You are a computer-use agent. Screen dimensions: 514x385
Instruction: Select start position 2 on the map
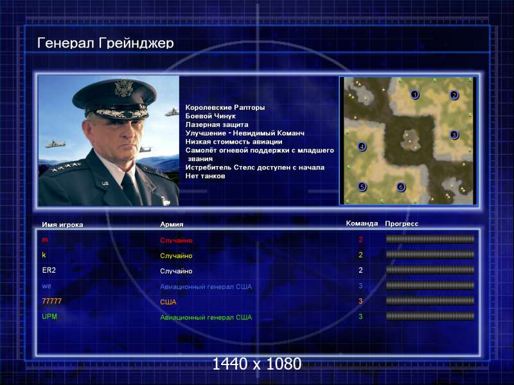[454, 95]
